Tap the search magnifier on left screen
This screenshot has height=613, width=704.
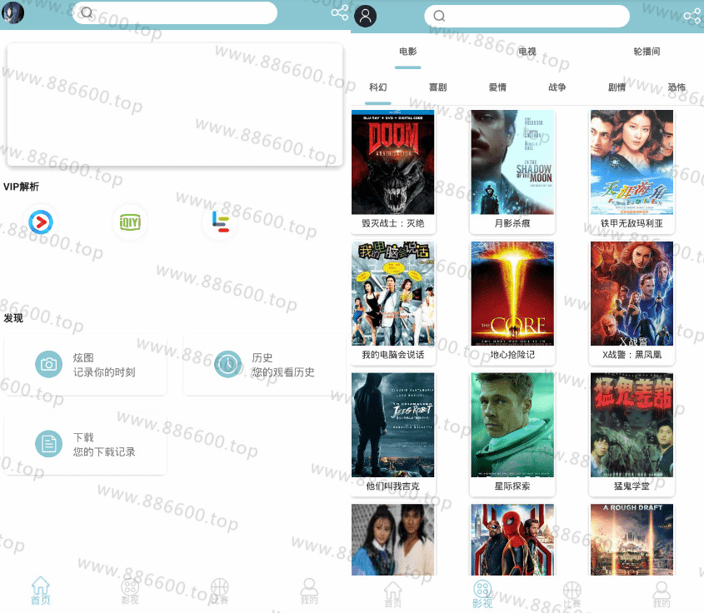click(87, 12)
